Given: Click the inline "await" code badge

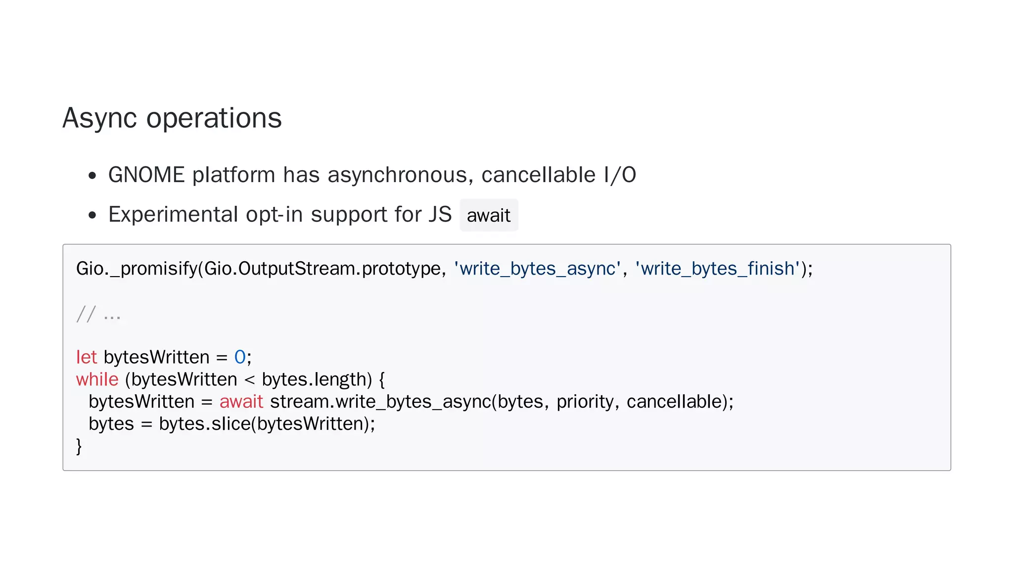Looking at the screenshot, I should [489, 216].
